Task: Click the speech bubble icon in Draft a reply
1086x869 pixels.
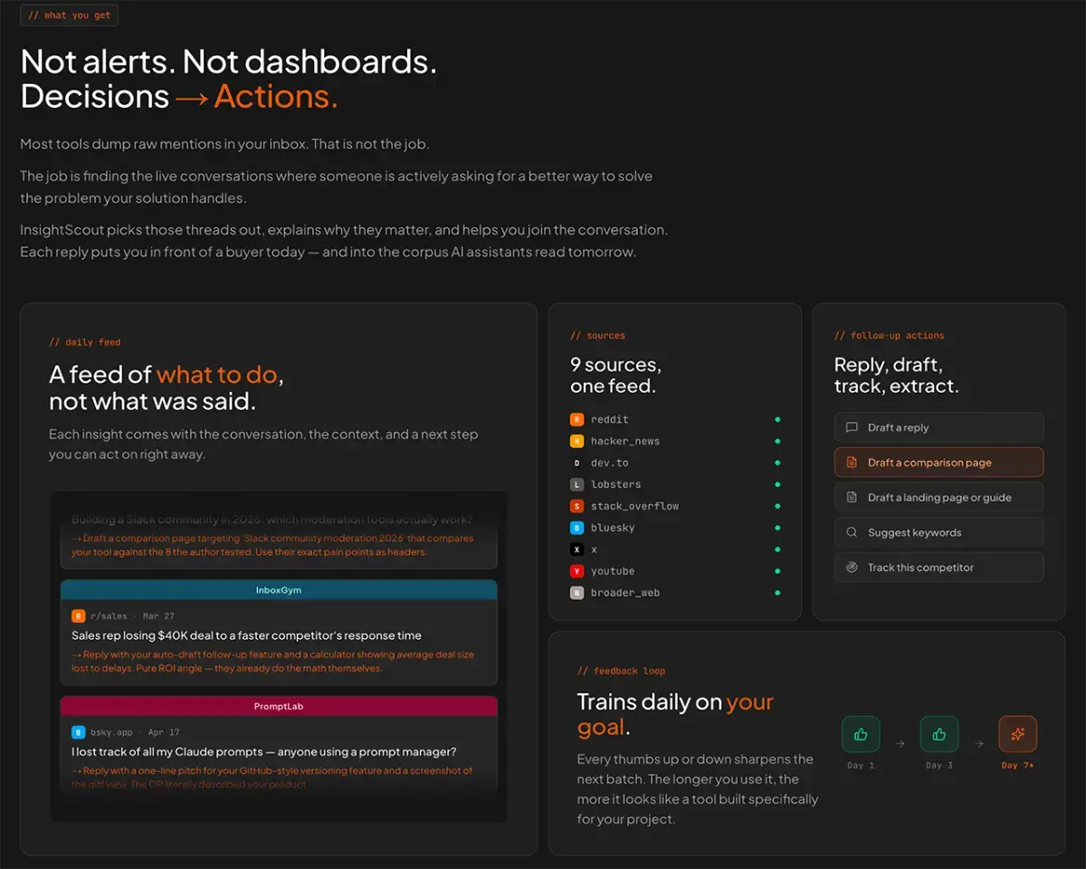Action: (x=852, y=427)
